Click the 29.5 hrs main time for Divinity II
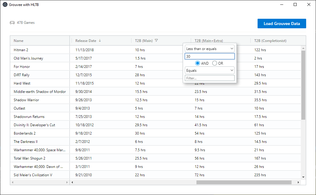 [x=141, y=125]
